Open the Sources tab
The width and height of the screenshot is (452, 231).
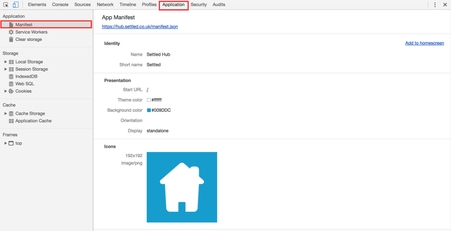(x=83, y=4)
